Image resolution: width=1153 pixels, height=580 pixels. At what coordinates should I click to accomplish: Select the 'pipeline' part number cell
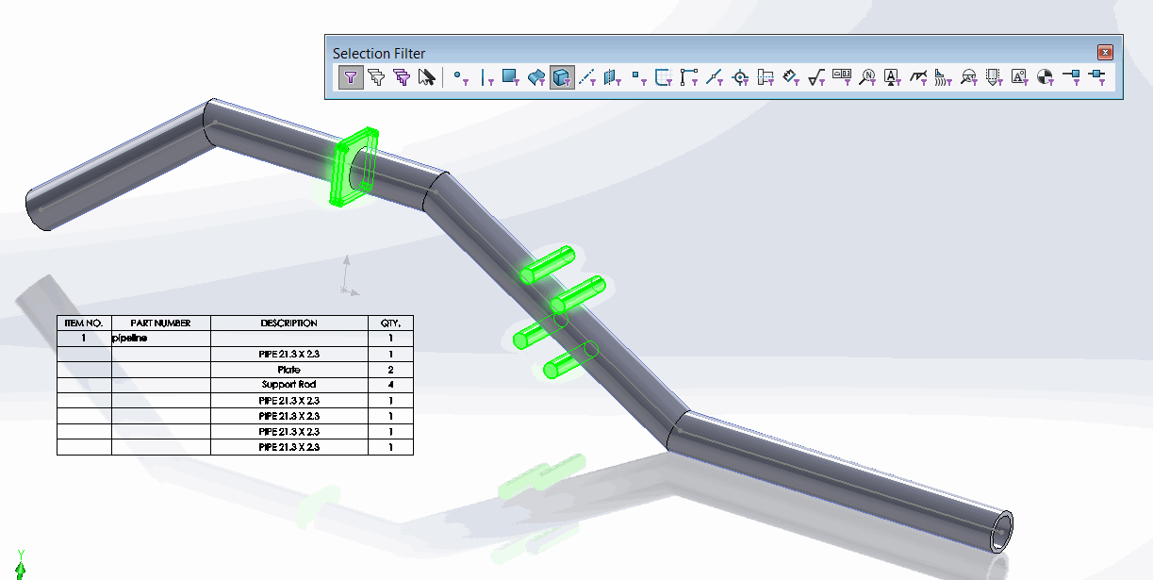click(161, 338)
